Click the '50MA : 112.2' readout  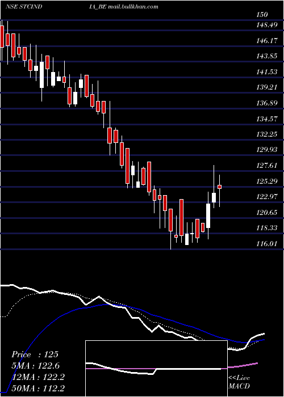[x=38, y=388]
